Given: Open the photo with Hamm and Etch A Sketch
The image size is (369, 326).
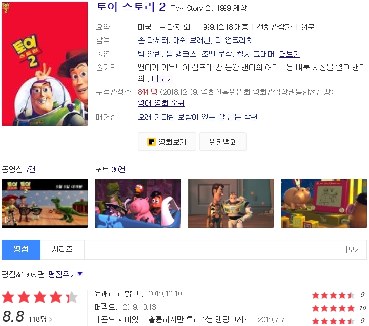Looking at the screenshot, I should click(323, 203).
